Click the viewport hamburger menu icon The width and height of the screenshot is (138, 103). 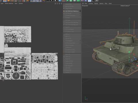coord(83,3)
